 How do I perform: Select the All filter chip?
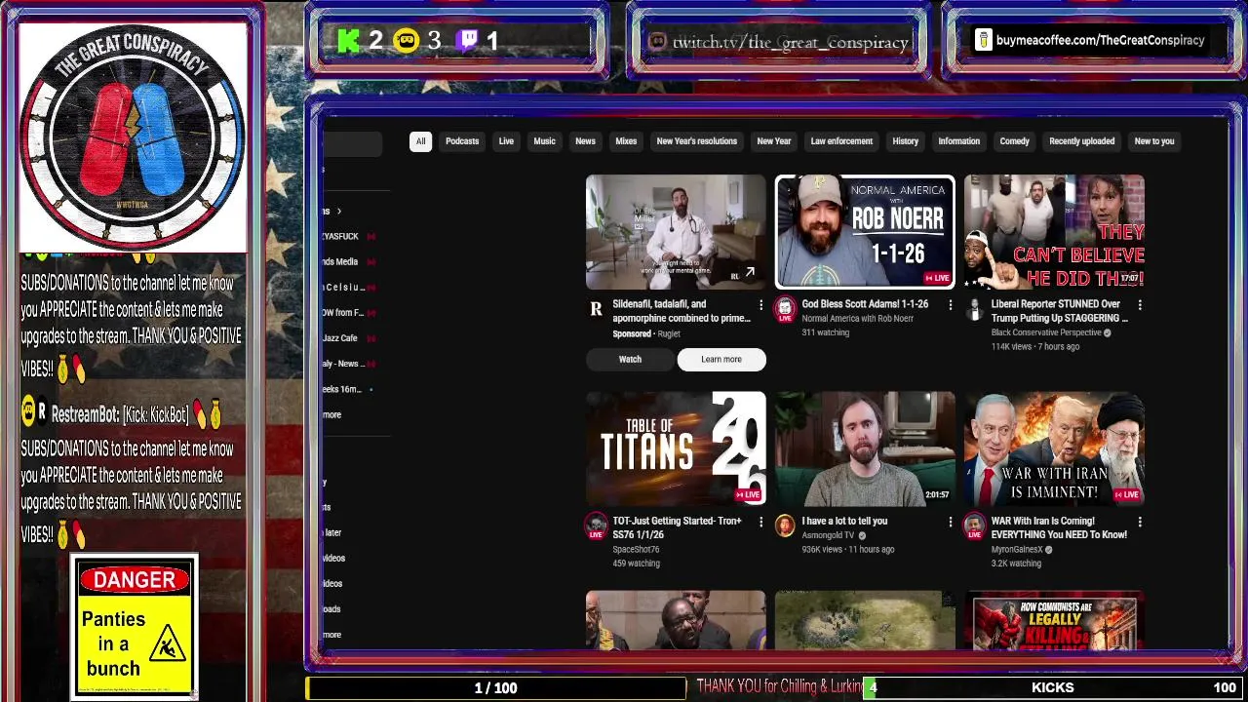tap(420, 141)
